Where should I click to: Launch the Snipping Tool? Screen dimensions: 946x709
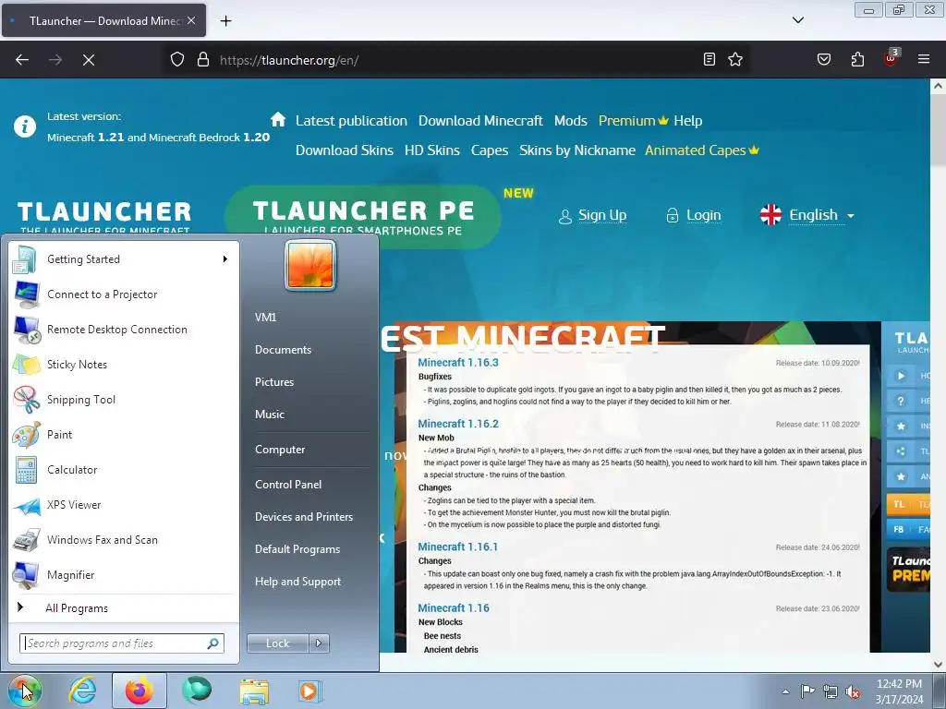coord(124,399)
